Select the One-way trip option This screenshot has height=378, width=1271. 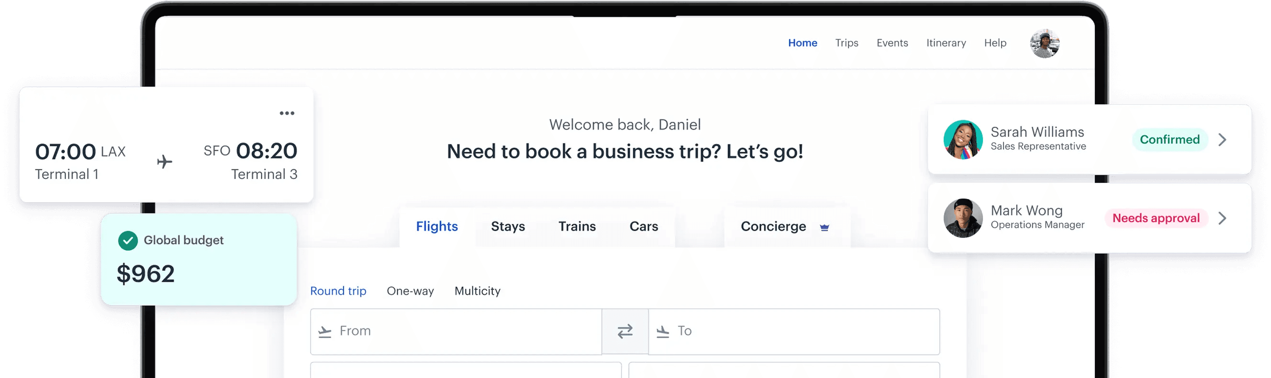click(410, 290)
